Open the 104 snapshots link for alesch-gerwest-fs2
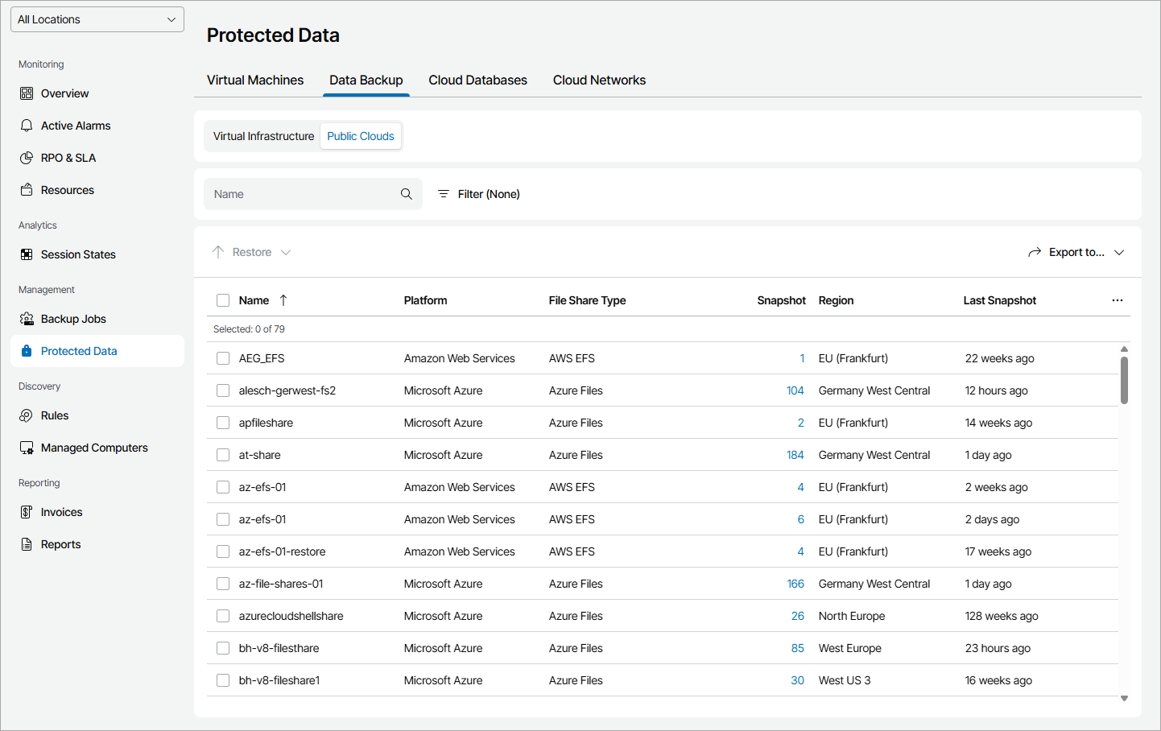The width and height of the screenshot is (1161, 731). pyautogui.click(x=795, y=390)
